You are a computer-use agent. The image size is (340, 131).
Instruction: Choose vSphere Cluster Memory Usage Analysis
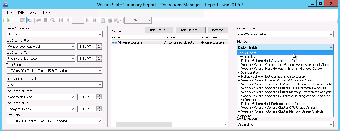click(x=285, y=111)
